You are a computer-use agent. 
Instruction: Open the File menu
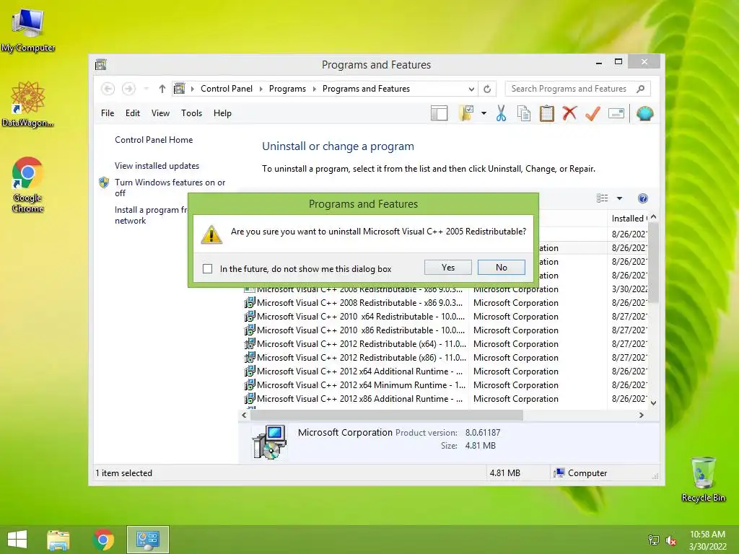(108, 113)
